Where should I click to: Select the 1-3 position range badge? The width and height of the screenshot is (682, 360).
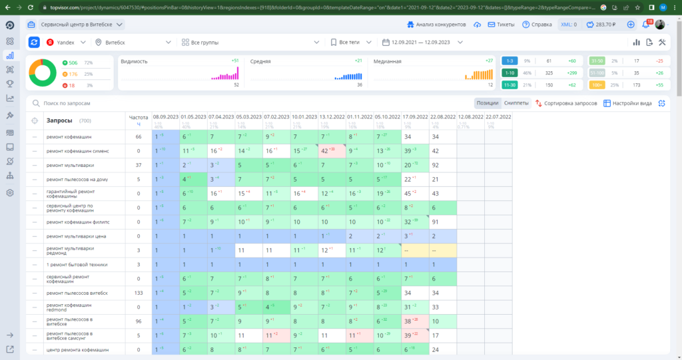(x=510, y=61)
